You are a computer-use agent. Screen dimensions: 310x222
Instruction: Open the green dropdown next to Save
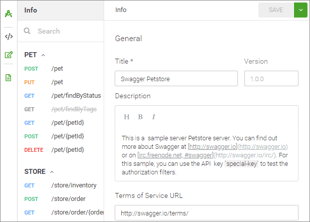[300, 10]
